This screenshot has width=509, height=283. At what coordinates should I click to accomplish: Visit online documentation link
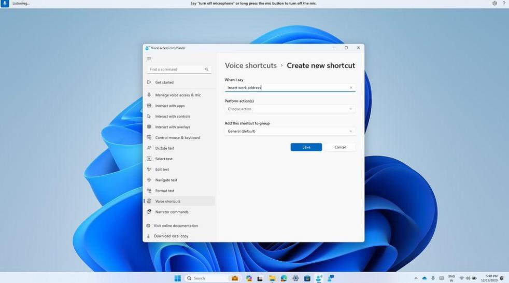tap(176, 226)
